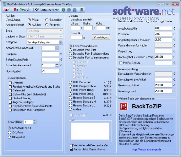
Task: Check the Angebotsvorlagen option
Action: pos(10,102)
